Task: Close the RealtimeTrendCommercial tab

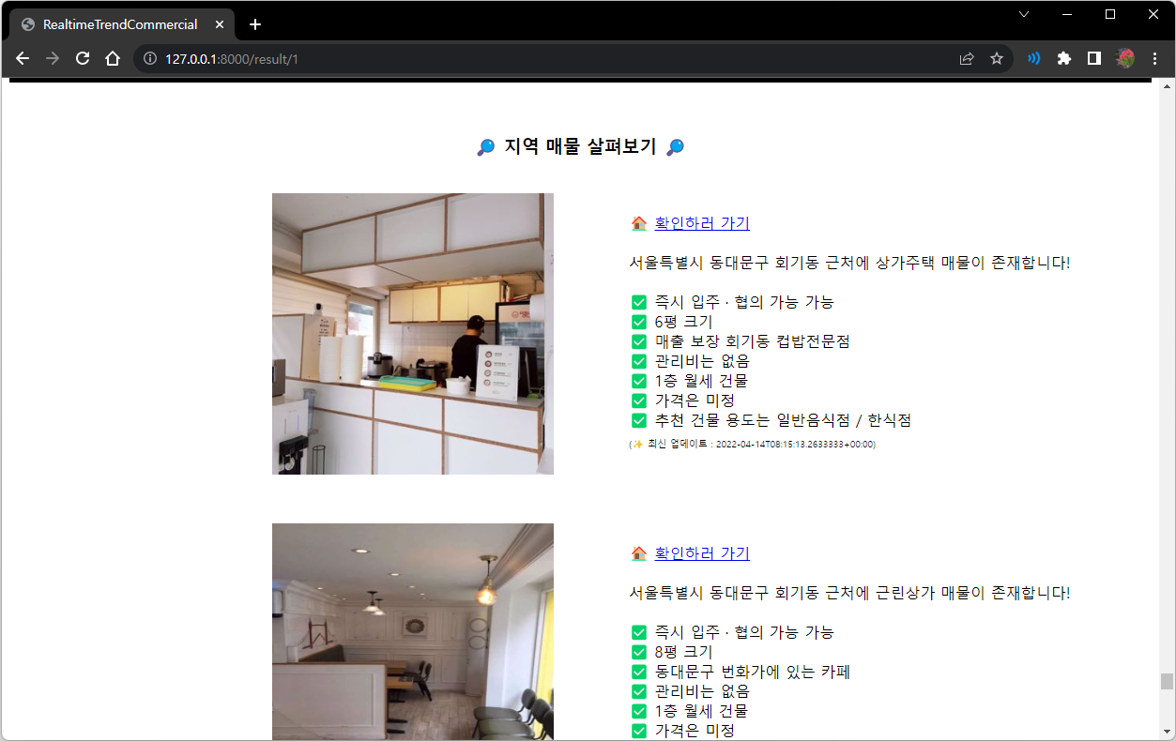Action: pos(220,24)
